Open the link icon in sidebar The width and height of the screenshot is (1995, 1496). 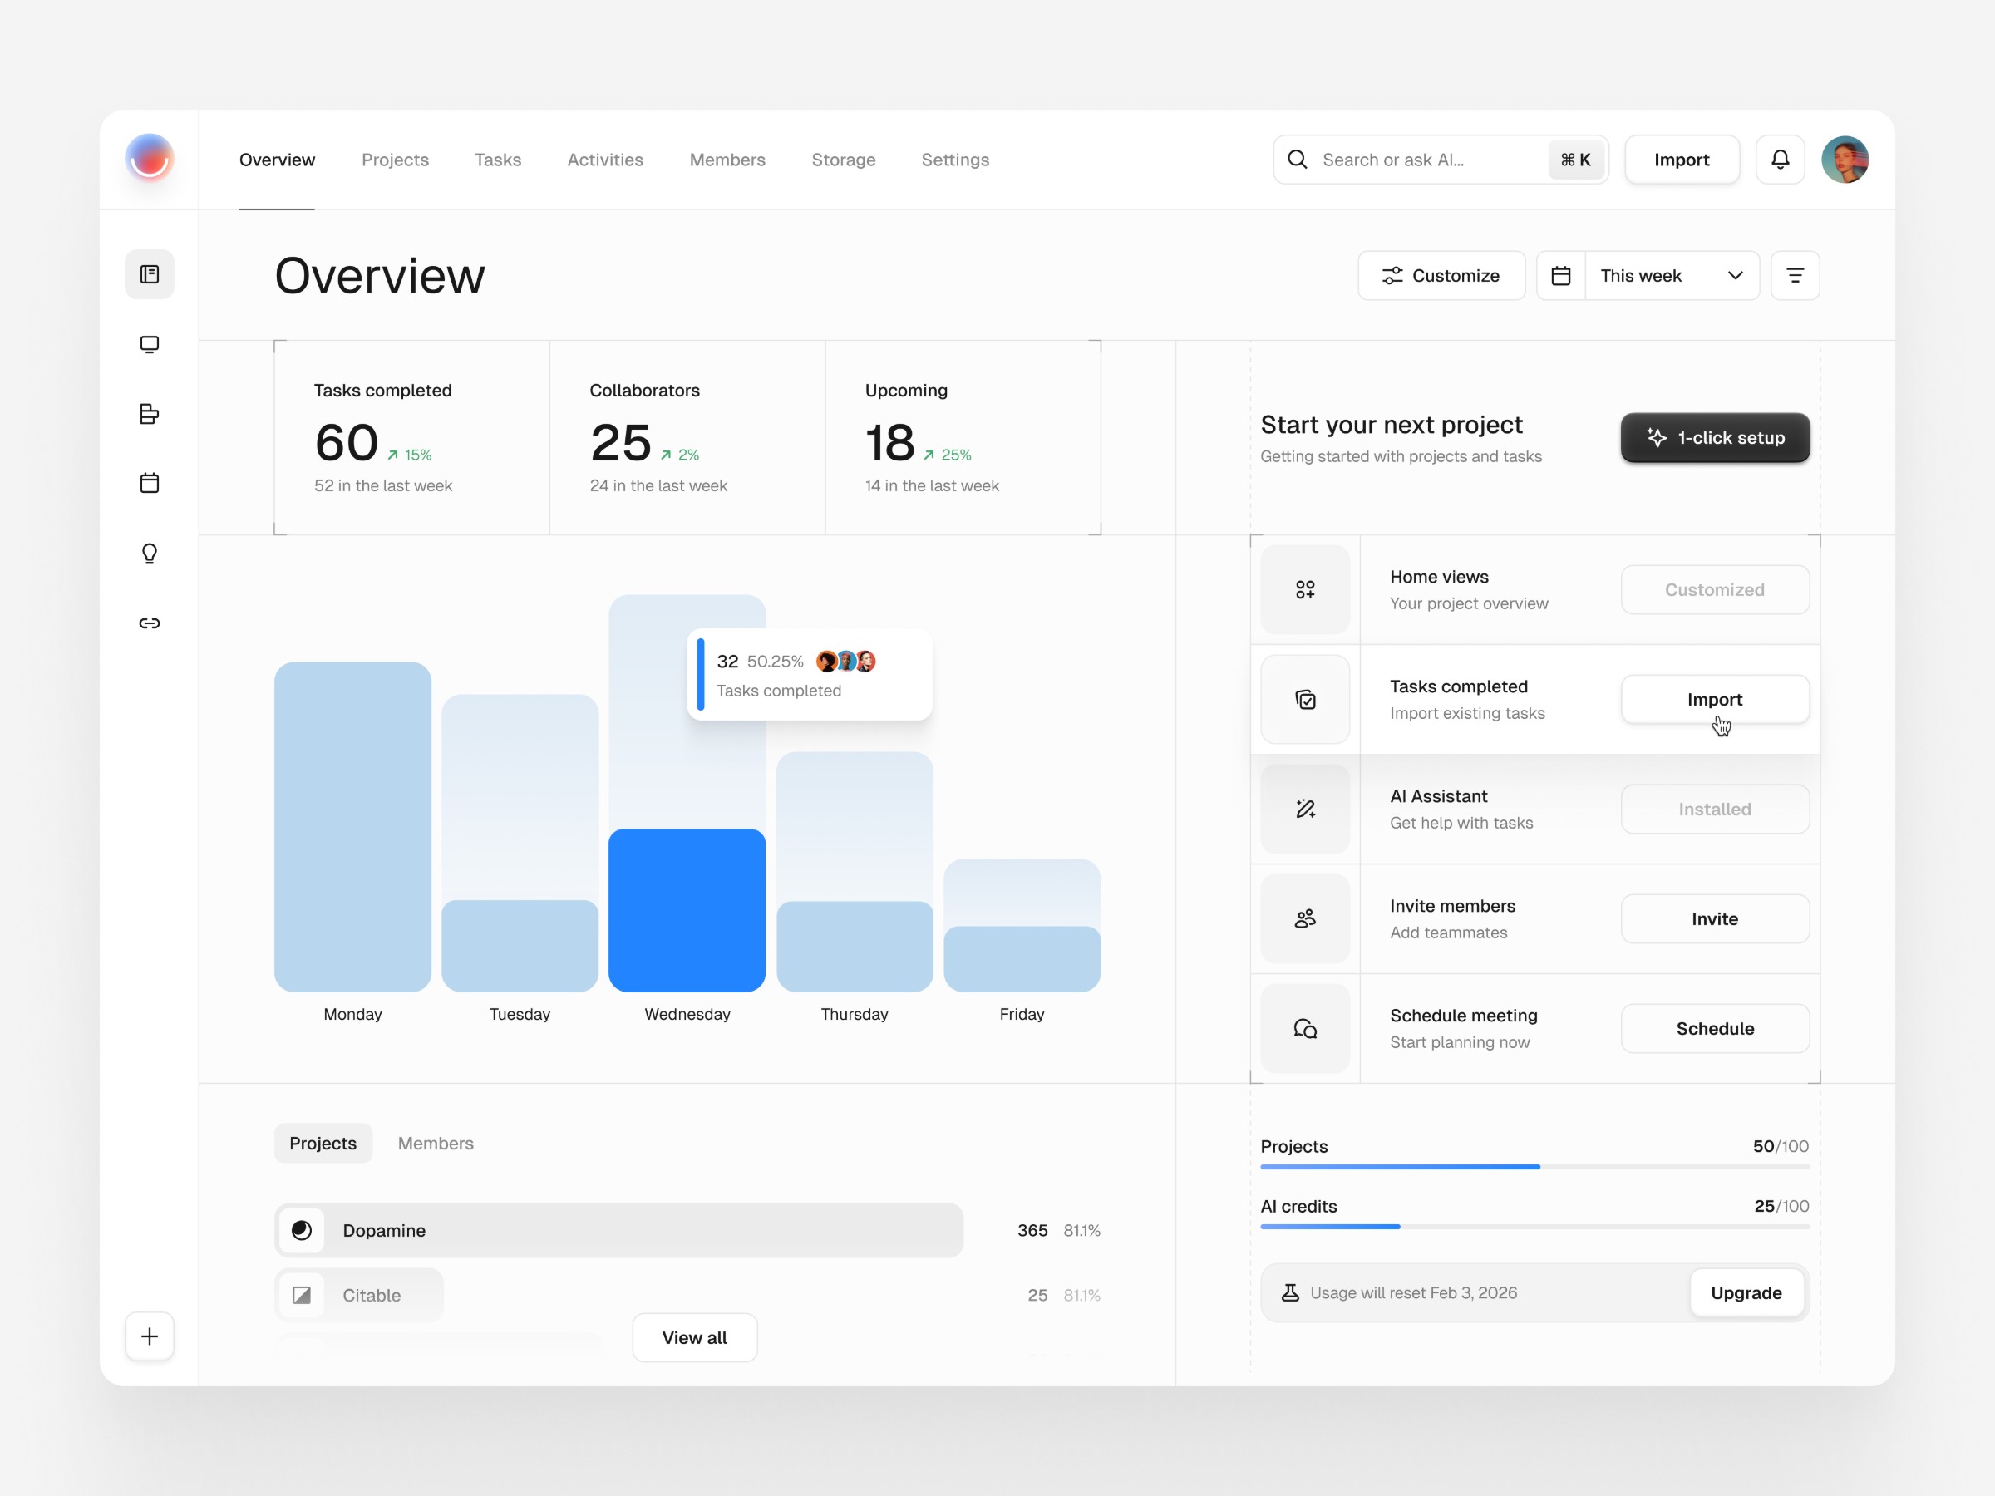pyautogui.click(x=150, y=623)
